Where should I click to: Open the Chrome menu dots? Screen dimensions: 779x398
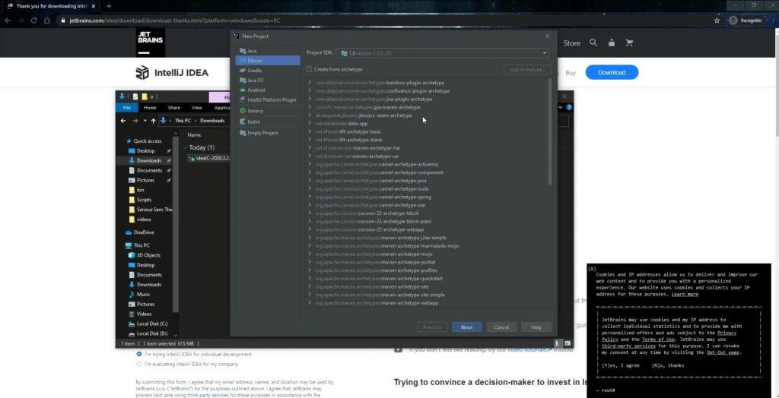pos(774,21)
